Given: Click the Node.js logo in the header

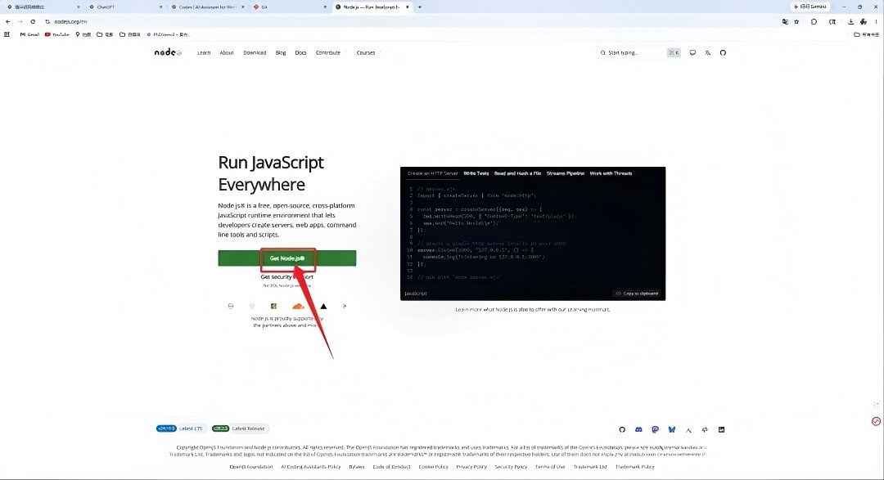Looking at the screenshot, I should click(168, 52).
